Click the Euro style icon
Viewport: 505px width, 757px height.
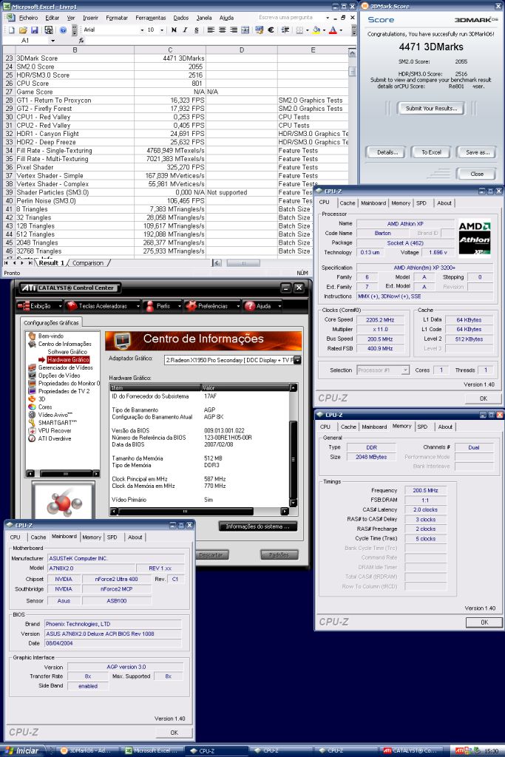coord(271,30)
